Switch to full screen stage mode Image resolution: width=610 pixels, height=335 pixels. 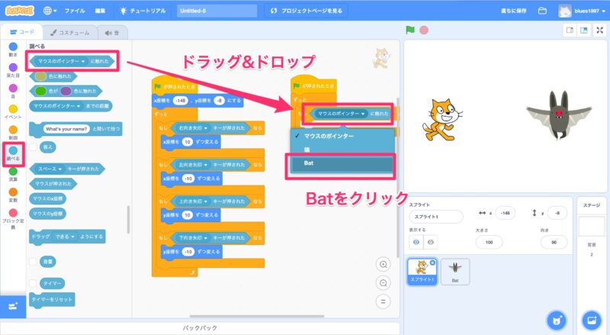(599, 31)
